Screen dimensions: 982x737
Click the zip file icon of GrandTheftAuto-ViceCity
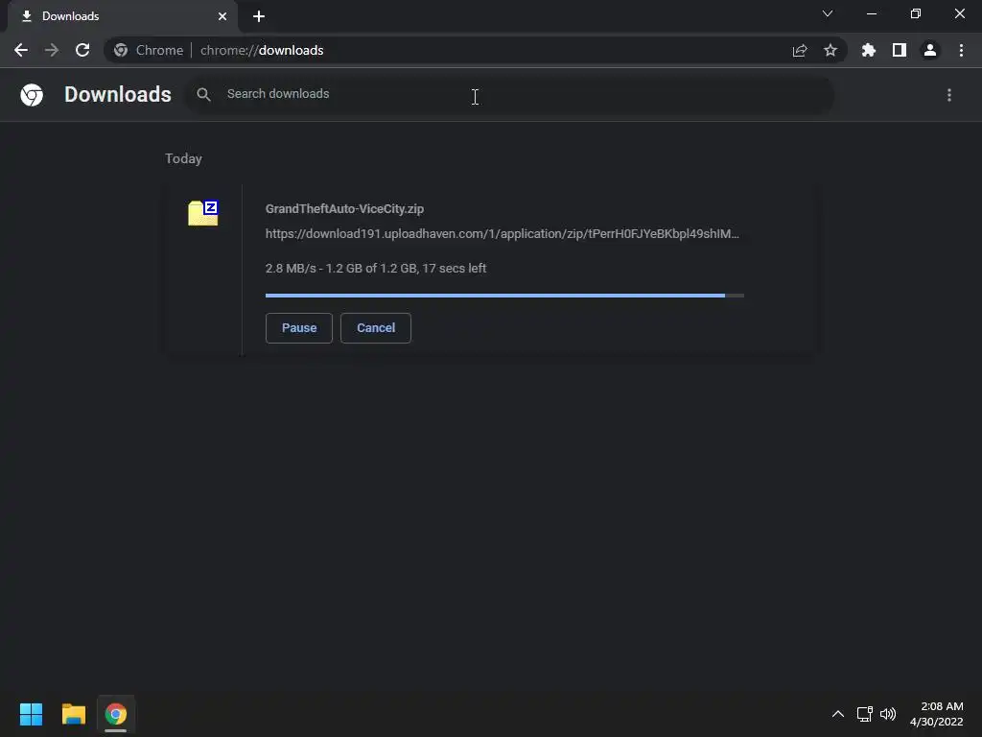[203, 213]
